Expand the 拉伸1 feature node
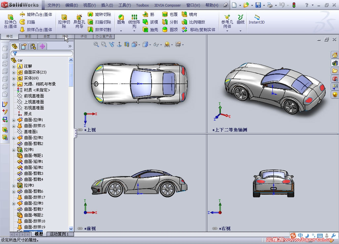The width and height of the screenshot is (339, 244). [x=14, y=150]
